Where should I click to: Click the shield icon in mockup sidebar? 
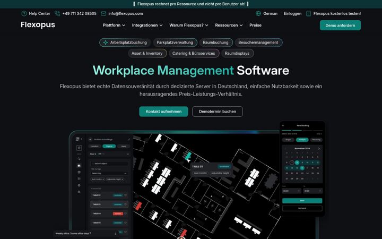pos(79,148)
